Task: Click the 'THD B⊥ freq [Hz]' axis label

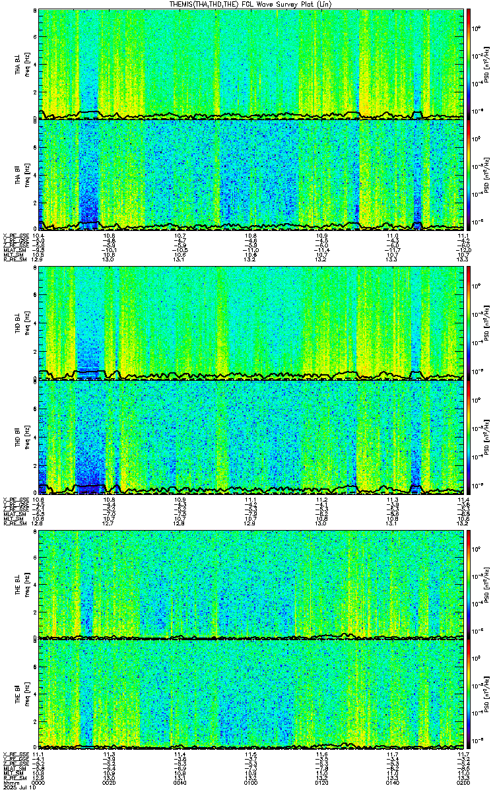Action: click(22, 323)
